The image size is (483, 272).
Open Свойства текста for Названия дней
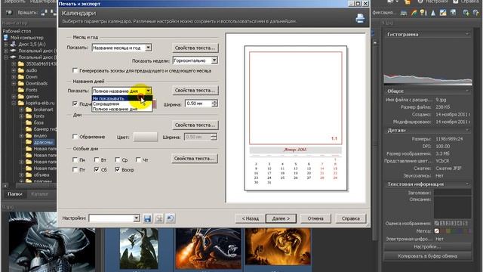tap(195, 91)
